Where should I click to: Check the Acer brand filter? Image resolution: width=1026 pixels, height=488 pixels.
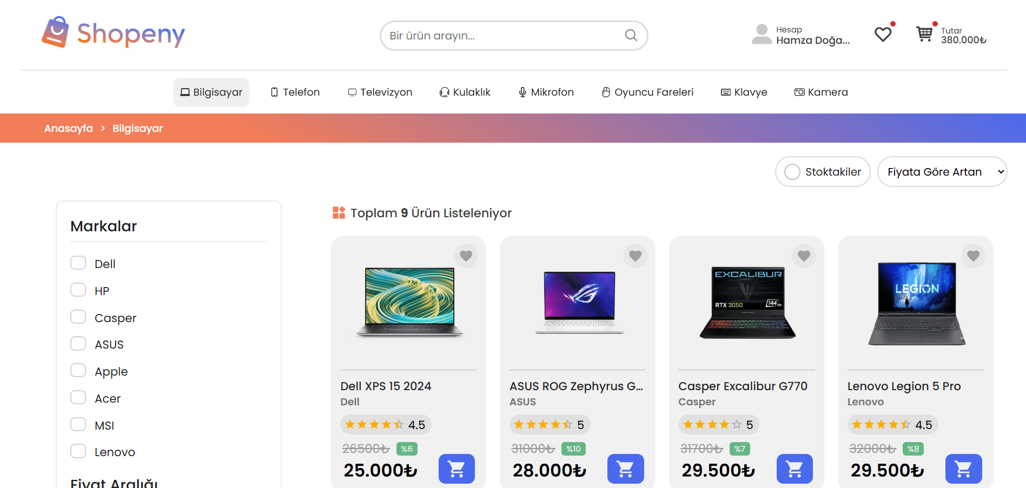(78, 398)
